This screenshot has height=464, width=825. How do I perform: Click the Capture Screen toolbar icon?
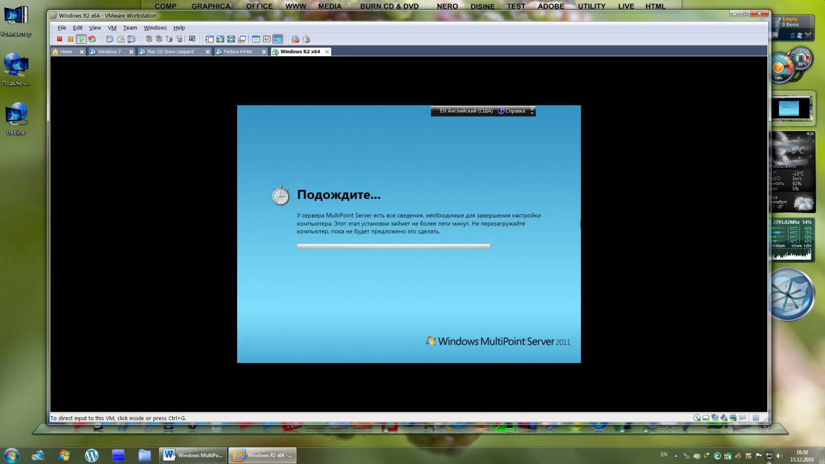(x=295, y=39)
